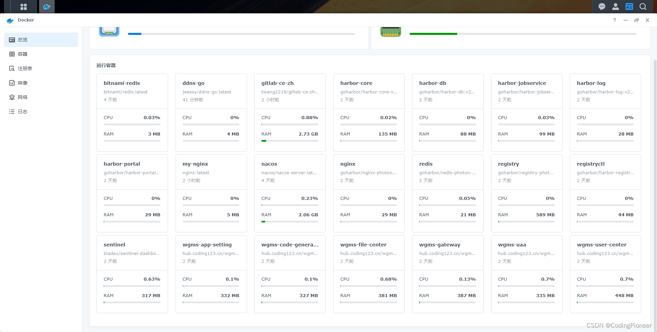The height and width of the screenshot is (332, 657).
Task: Open 网络 in the sidebar
Action: (41, 97)
